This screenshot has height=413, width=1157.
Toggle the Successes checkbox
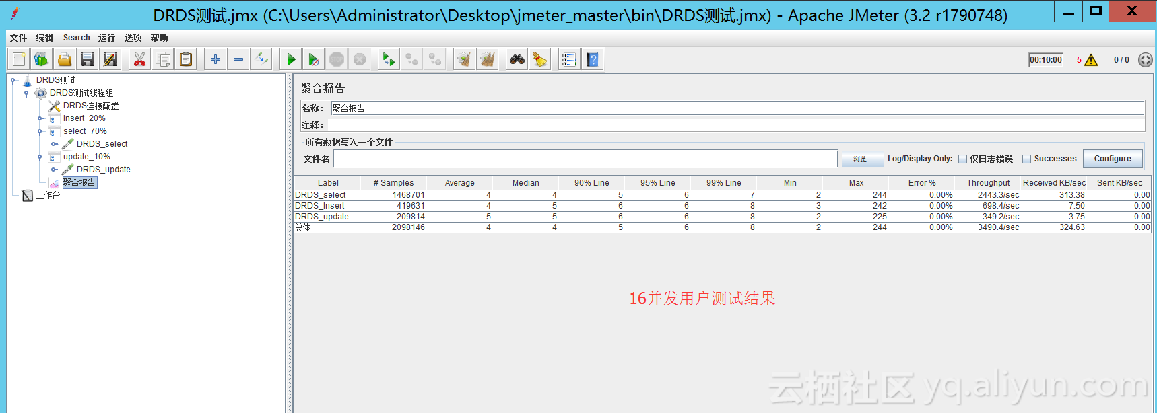[1026, 159]
